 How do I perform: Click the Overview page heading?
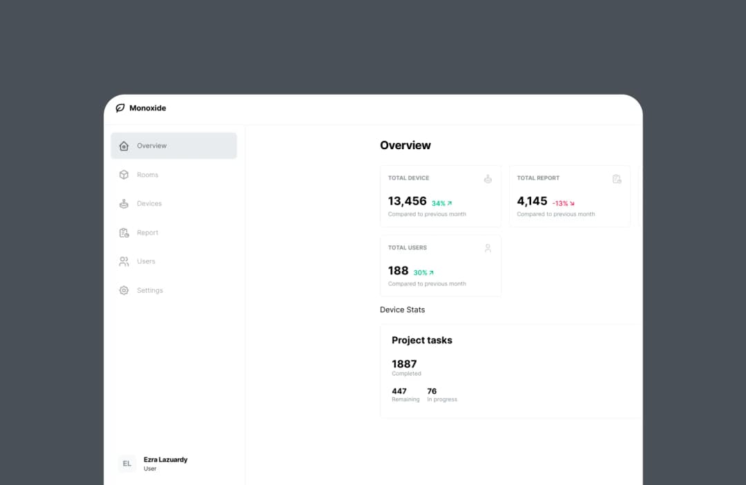coord(405,145)
